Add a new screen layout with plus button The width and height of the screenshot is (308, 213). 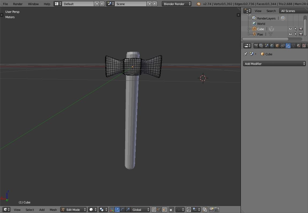tap(97, 4)
